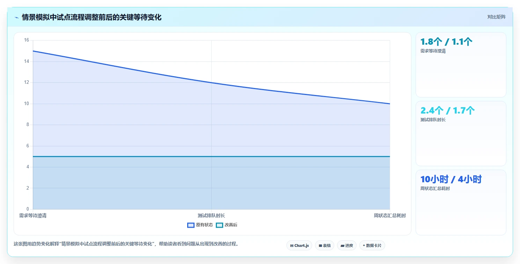The height and width of the screenshot is (264, 520).
Task: Click the 改善后 legend label
Action: 231,225
